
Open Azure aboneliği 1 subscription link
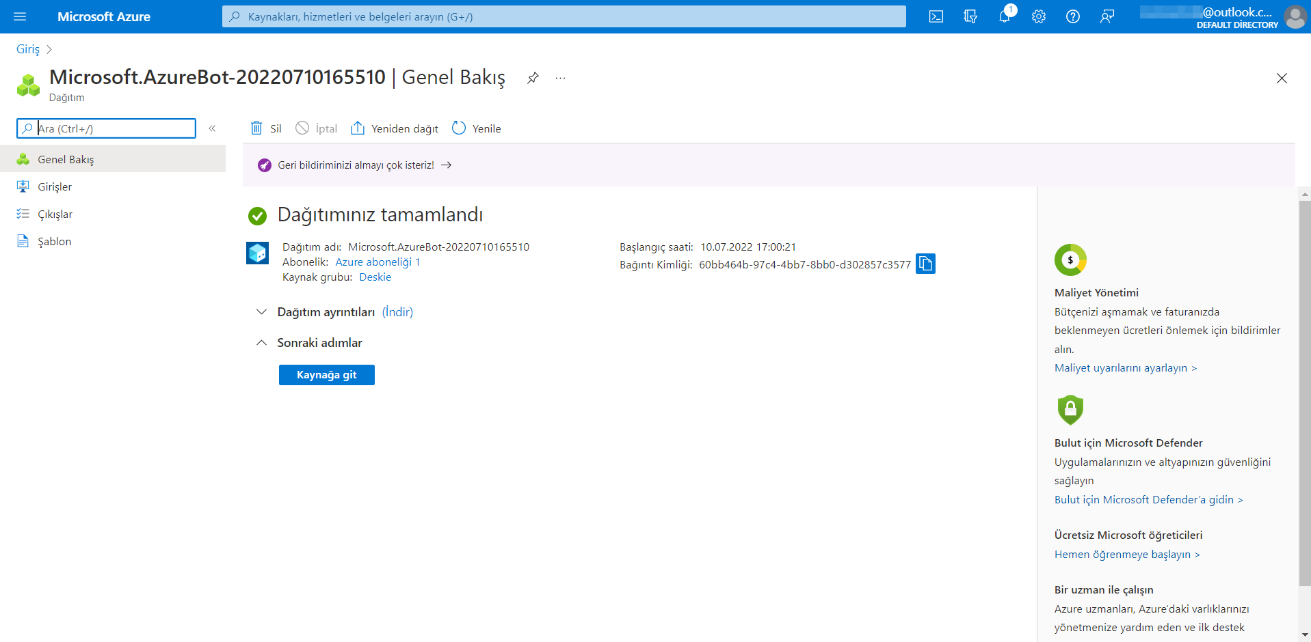[378, 262]
